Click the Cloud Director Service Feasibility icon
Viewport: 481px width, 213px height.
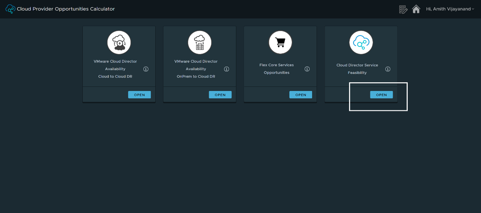[x=361, y=43]
